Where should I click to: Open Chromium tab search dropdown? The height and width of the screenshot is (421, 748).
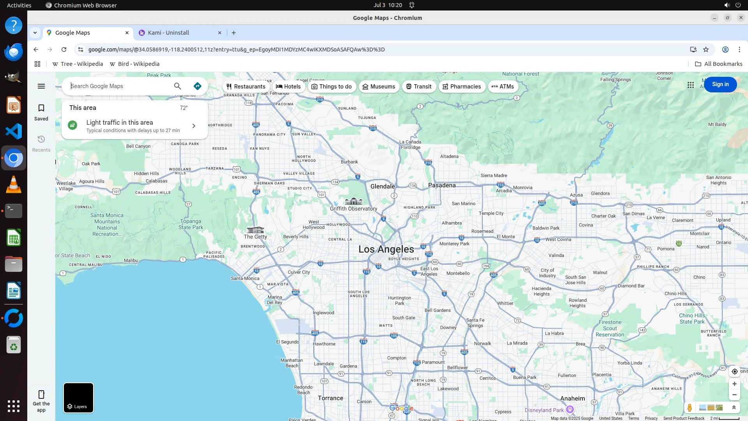click(35, 33)
